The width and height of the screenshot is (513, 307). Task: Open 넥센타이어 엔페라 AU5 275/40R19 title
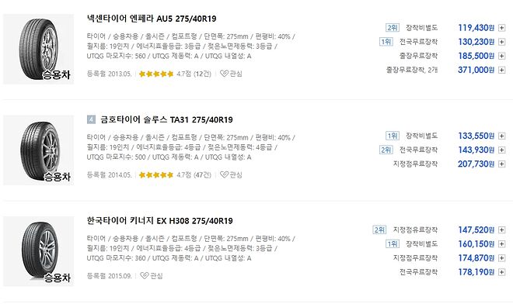[152, 19]
